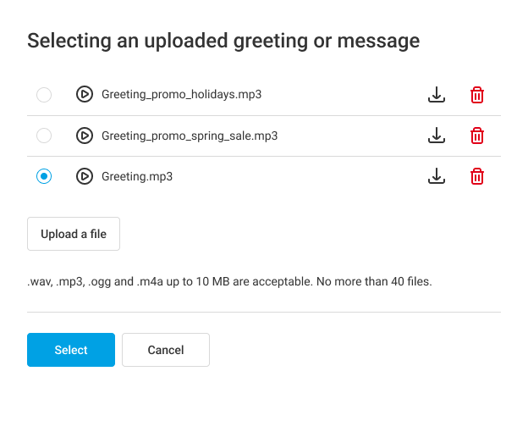The width and height of the screenshot is (528, 421).
Task: Click the dialog heading about uploaded greetings
Action: [223, 40]
